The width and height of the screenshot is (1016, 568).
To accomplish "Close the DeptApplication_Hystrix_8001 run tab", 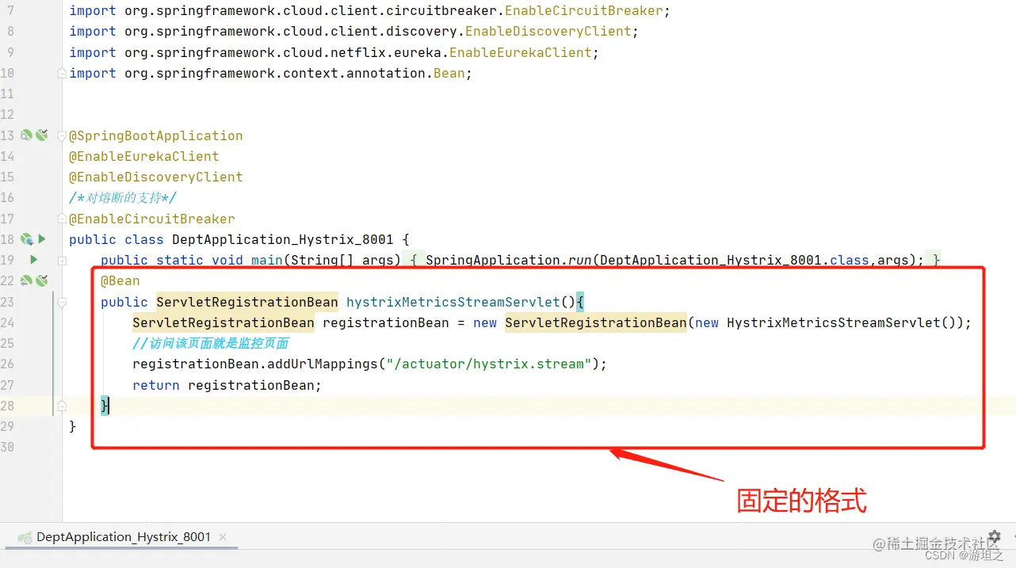I will [223, 537].
